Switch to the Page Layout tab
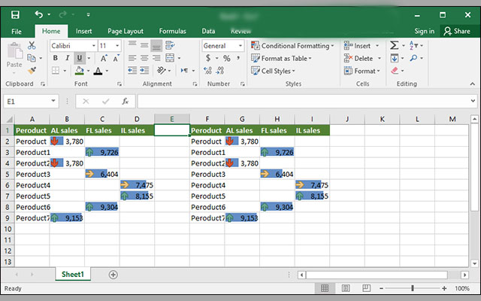The height and width of the screenshot is (301, 481). click(x=126, y=31)
